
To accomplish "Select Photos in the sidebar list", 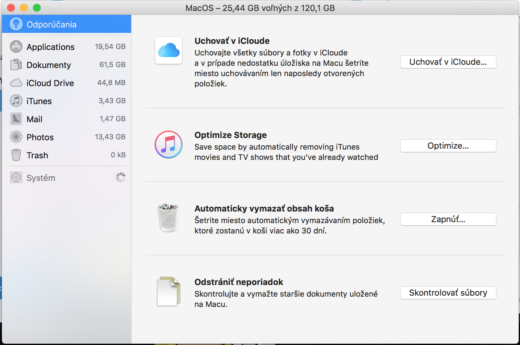I will point(67,137).
